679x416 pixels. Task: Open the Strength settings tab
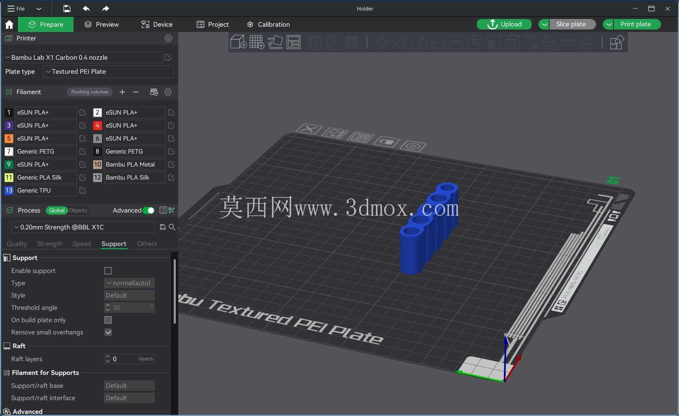[50, 244]
